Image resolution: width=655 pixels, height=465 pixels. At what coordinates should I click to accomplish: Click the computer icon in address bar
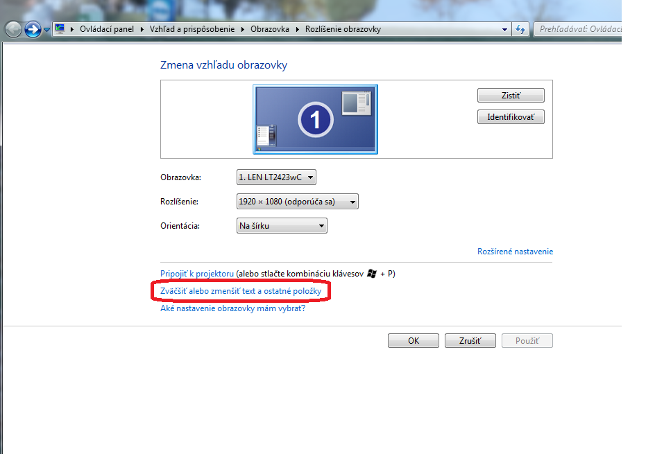click(60, 29)
